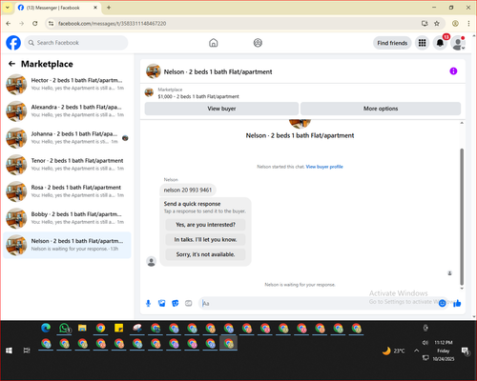477x381 pixels.
Task: Open Sticky Notes from the taskbar
Action: pyautogui.click(x=119, y=328)
